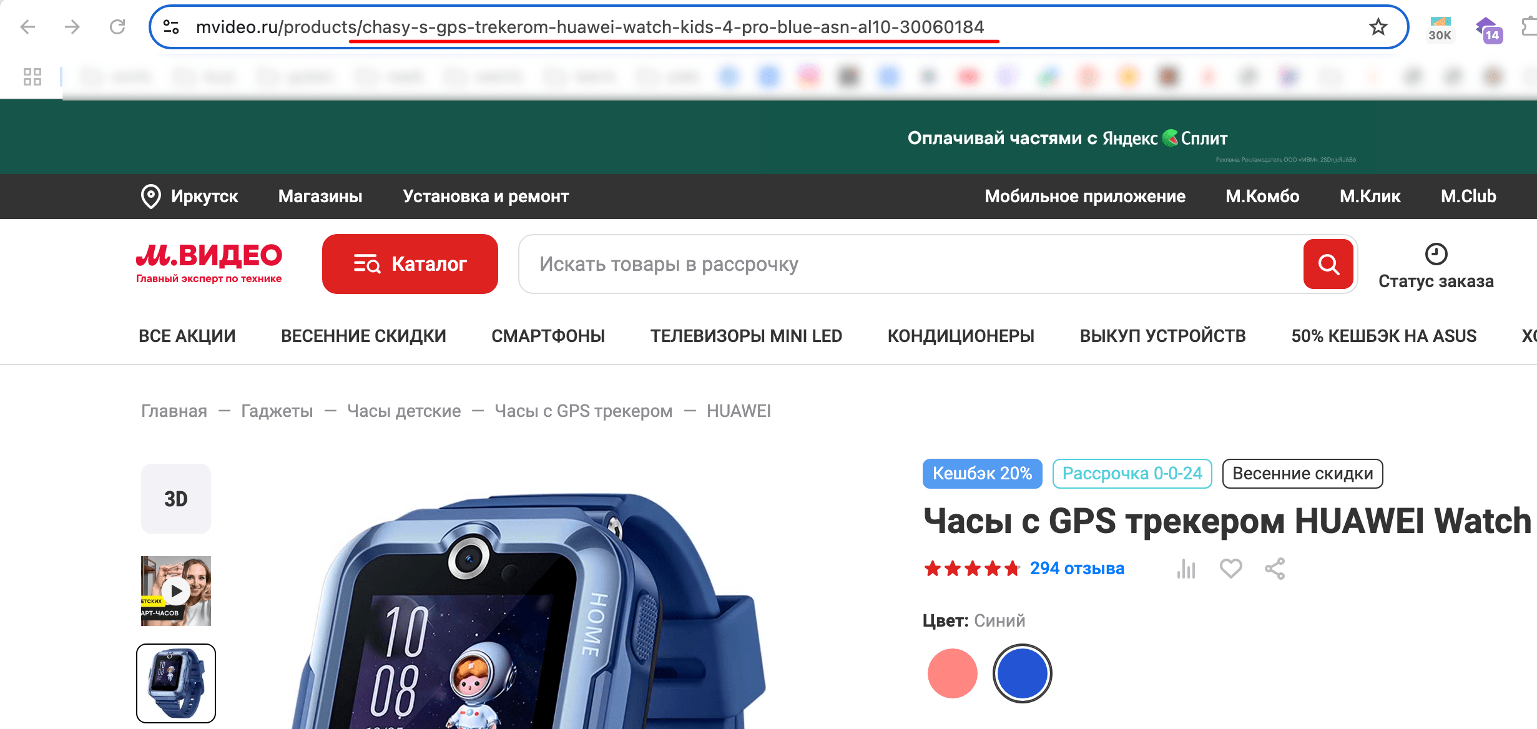
Task: Open the apps grid in bookmarks bar
Action: (32, 76)
